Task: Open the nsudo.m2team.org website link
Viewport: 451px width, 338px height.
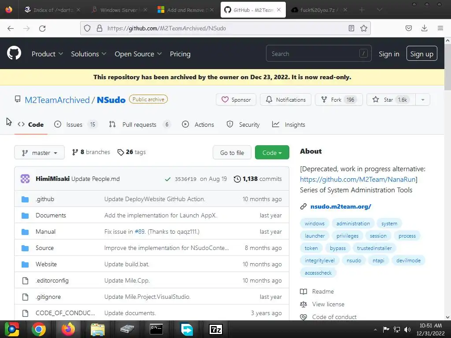Action: [x=340, y=206]
